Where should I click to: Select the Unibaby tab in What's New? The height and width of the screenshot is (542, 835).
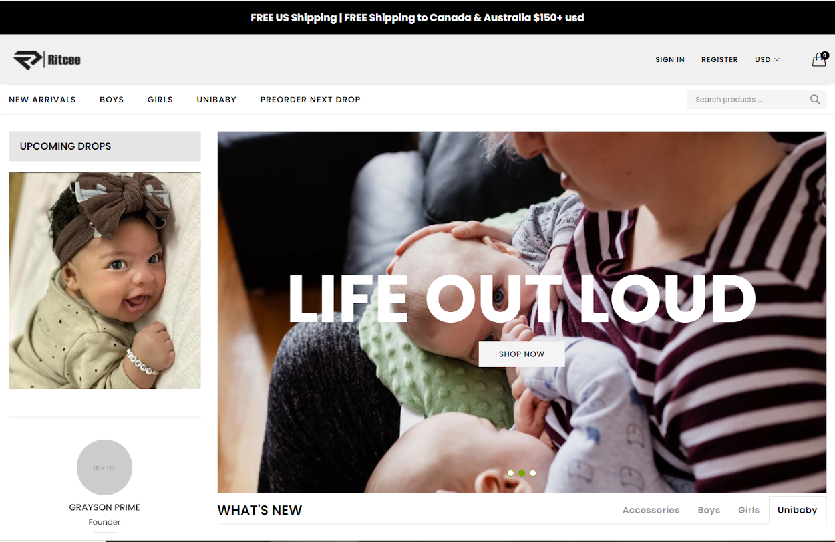click(798, 510)
